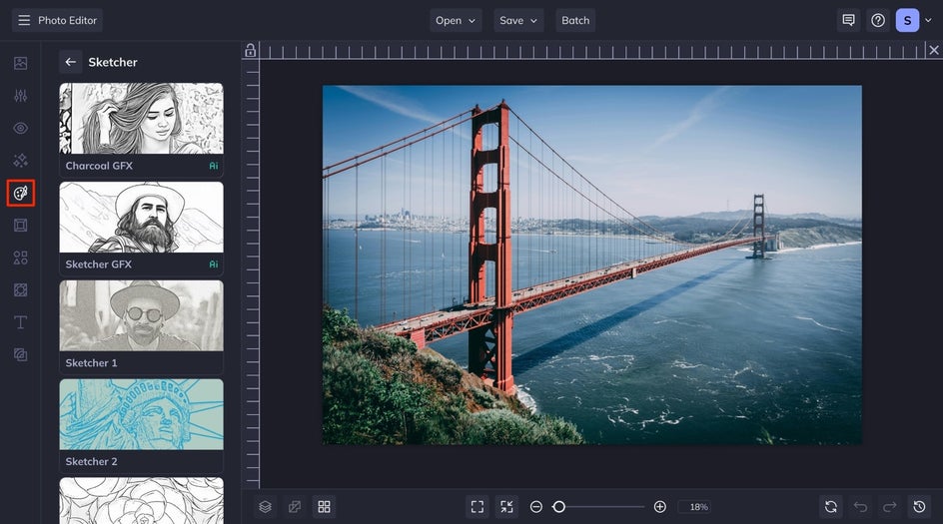This screenshot has width=943, height=524.
Task: Open the feedback comments icon
Action: click(x=848, y=20)
